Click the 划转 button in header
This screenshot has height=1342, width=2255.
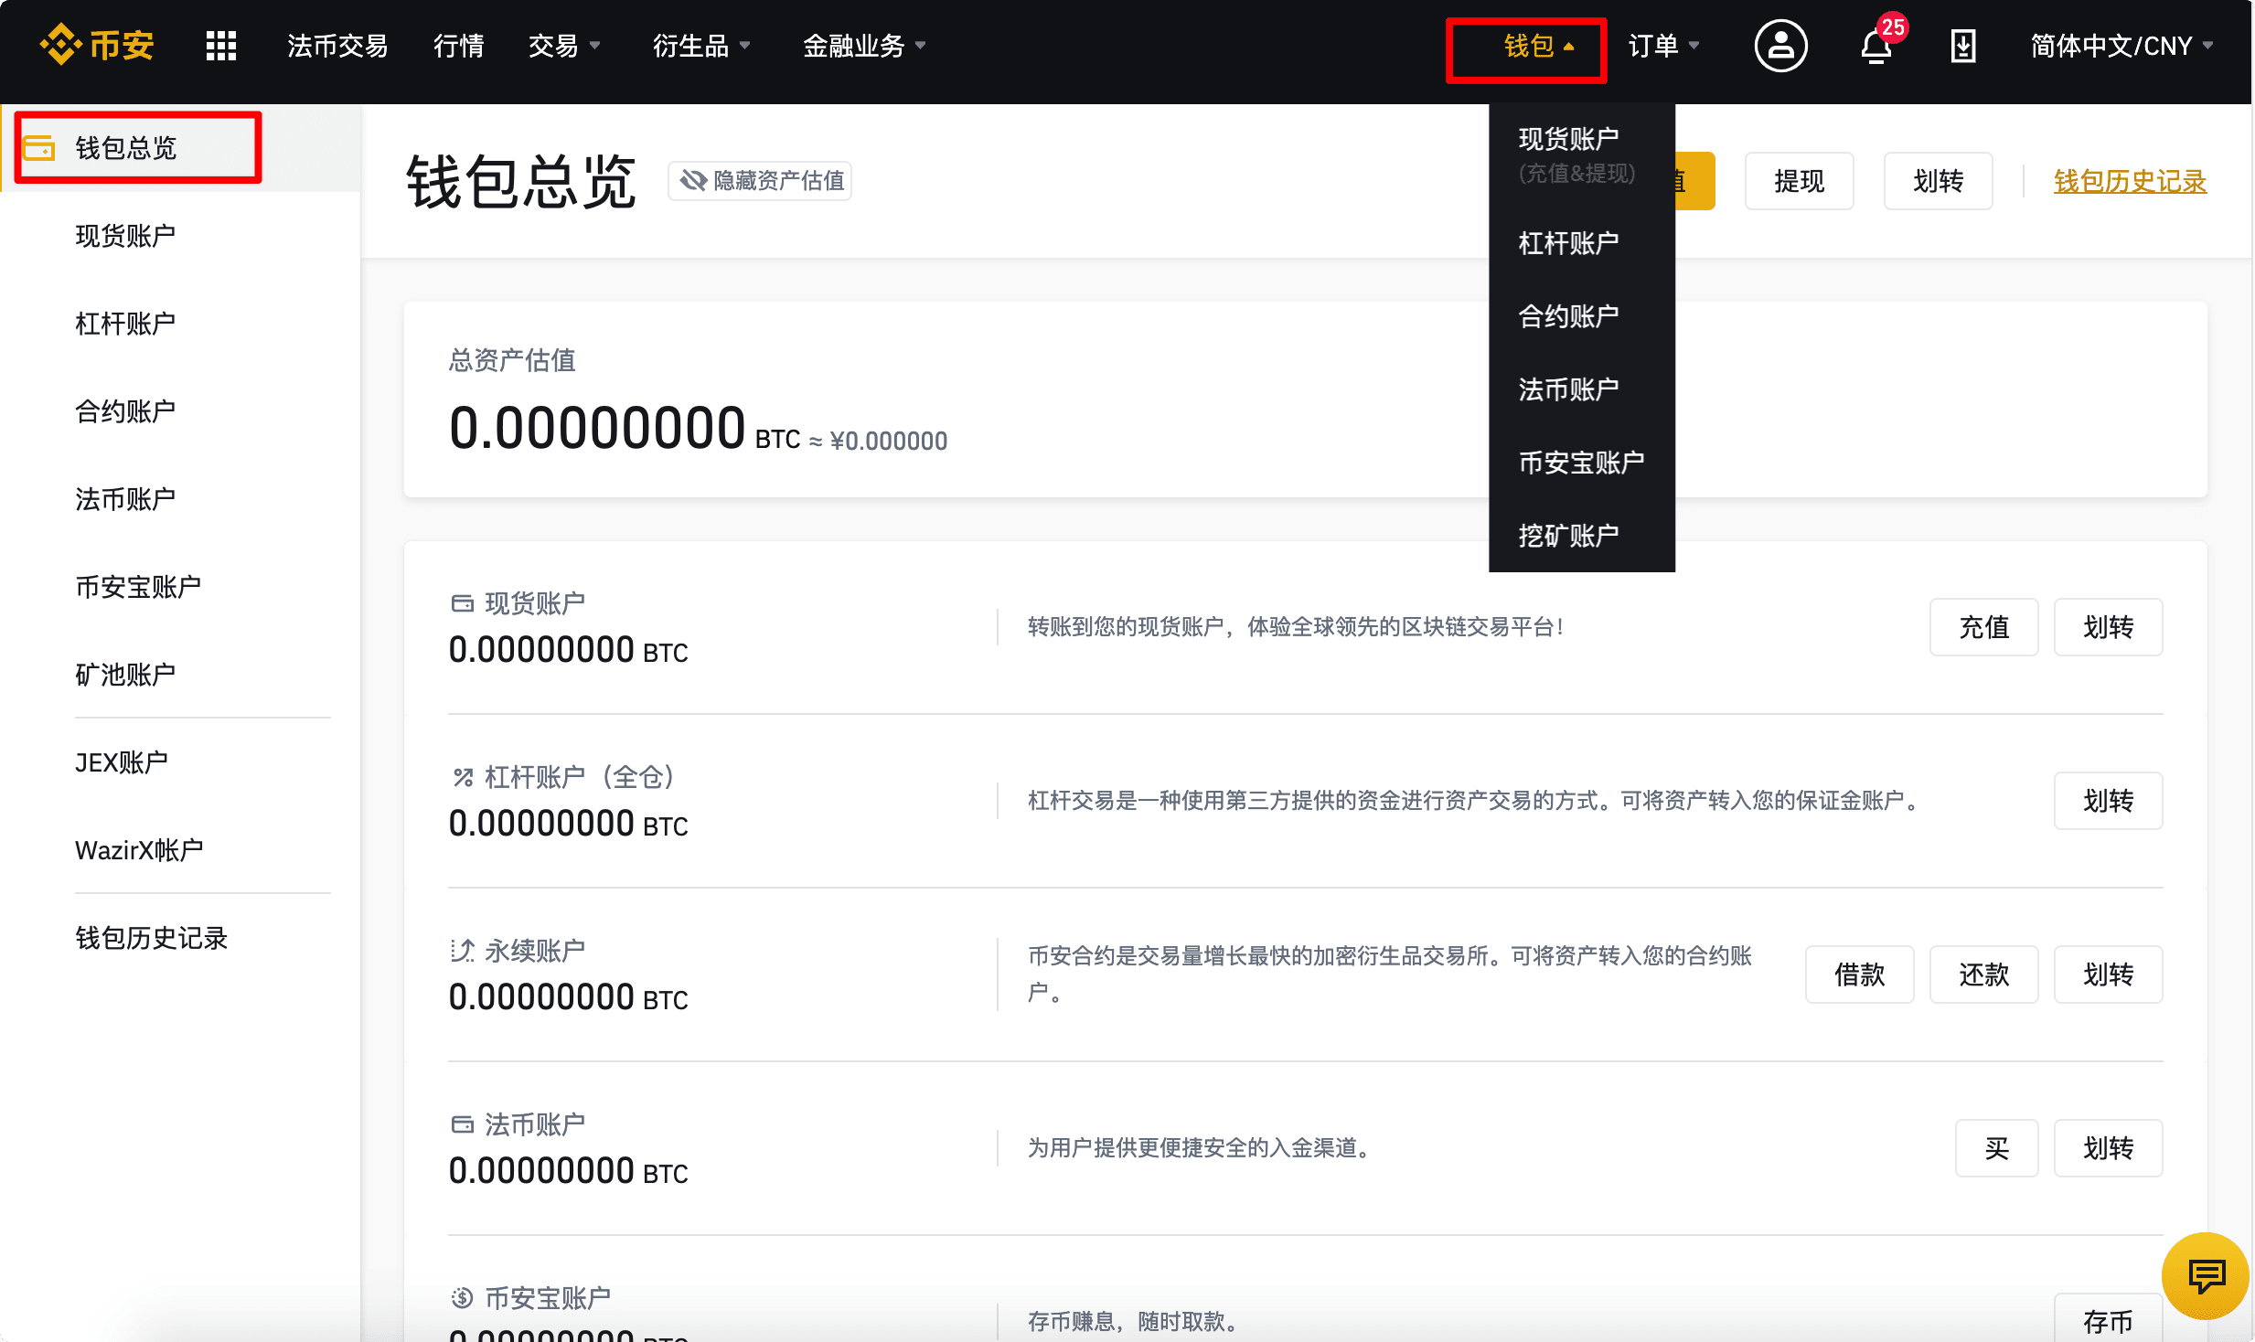[x=1938, y=181]
